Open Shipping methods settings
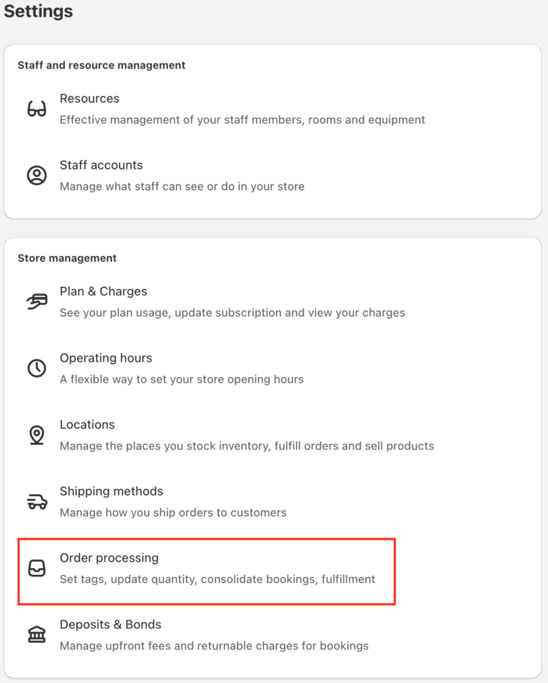The image size is (548, 683). (x=111, y=492)
